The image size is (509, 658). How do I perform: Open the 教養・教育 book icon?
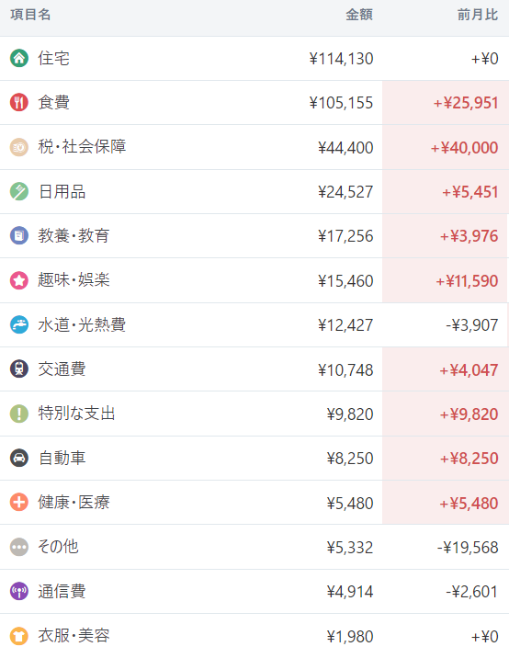click(19, 236)
